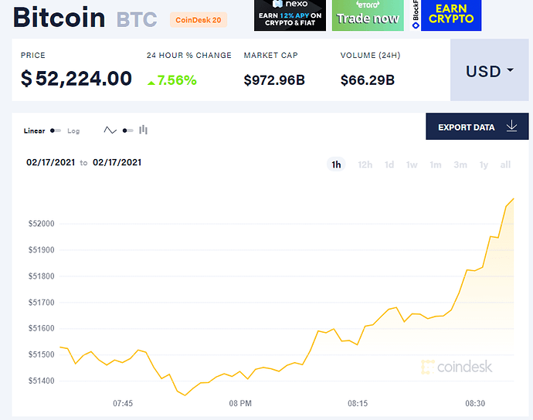Click the candlestick chart icon
Viewport: 533px width, 420px height.
pos(143,130)
